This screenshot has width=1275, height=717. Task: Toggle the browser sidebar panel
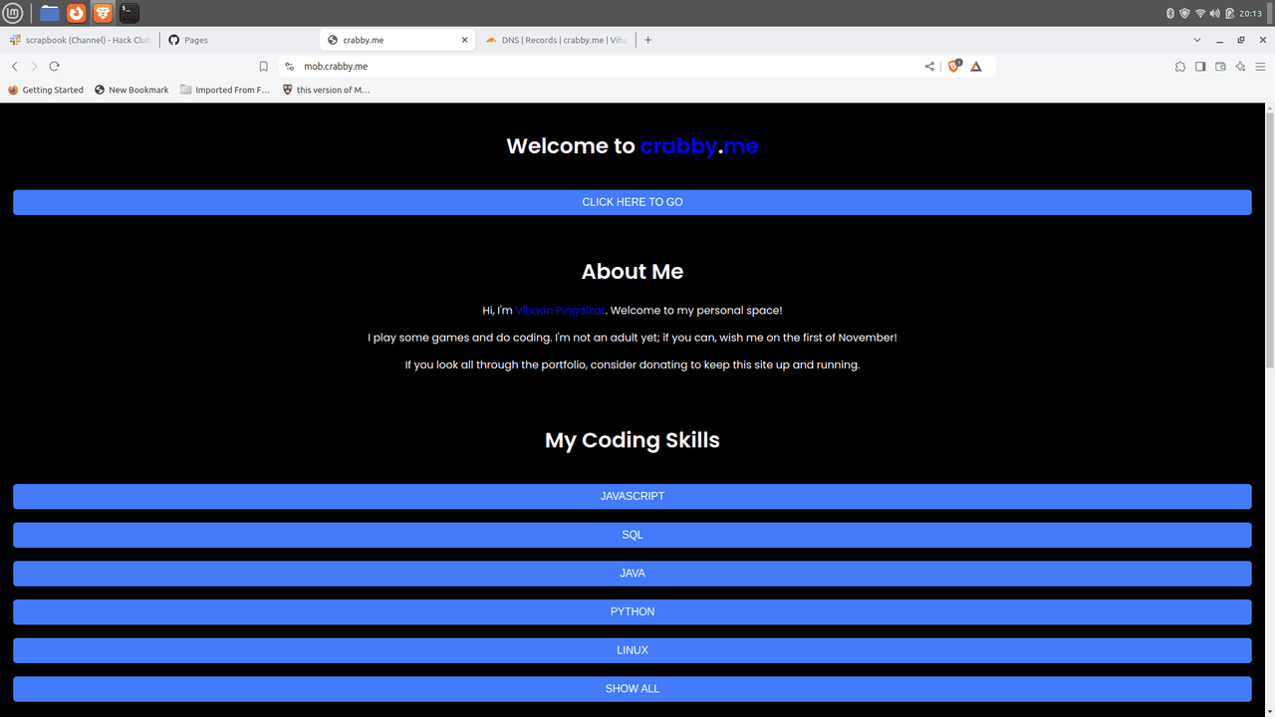tap(1200, 67)
